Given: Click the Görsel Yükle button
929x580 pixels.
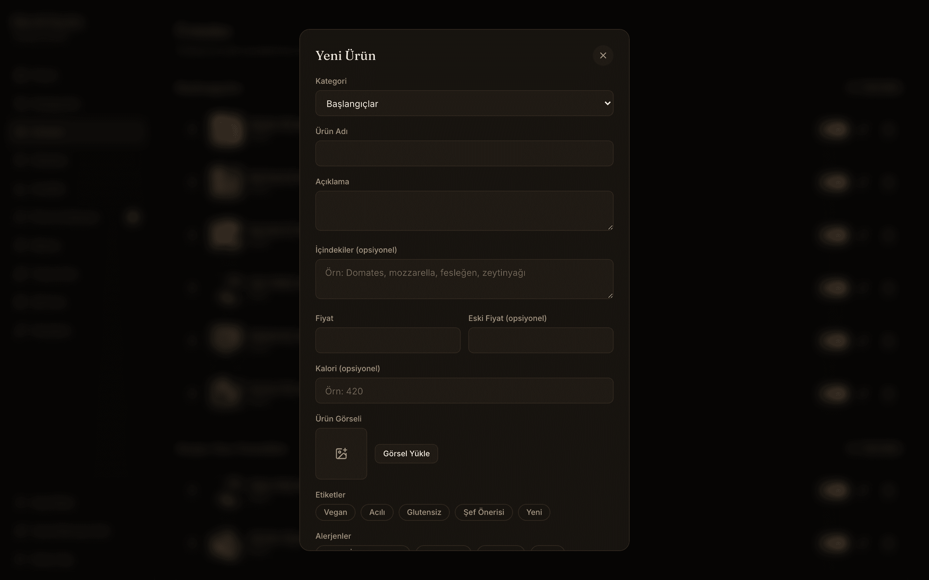Looking at the screenshot, I should click(x=406, y=453).
